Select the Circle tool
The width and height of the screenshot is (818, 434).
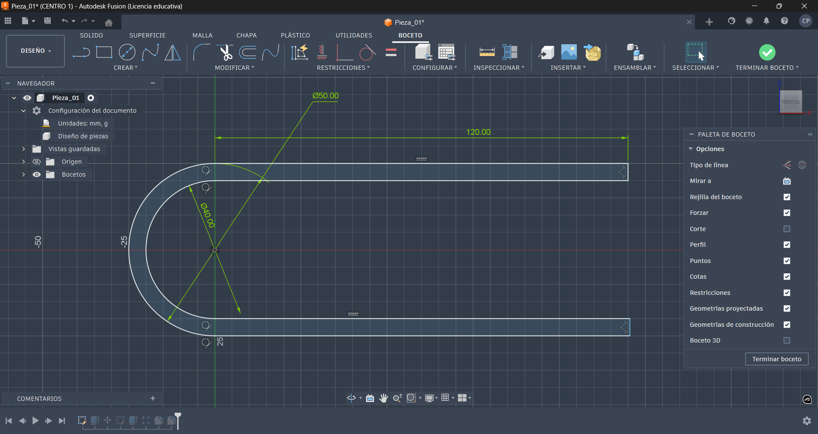(127, 52)
